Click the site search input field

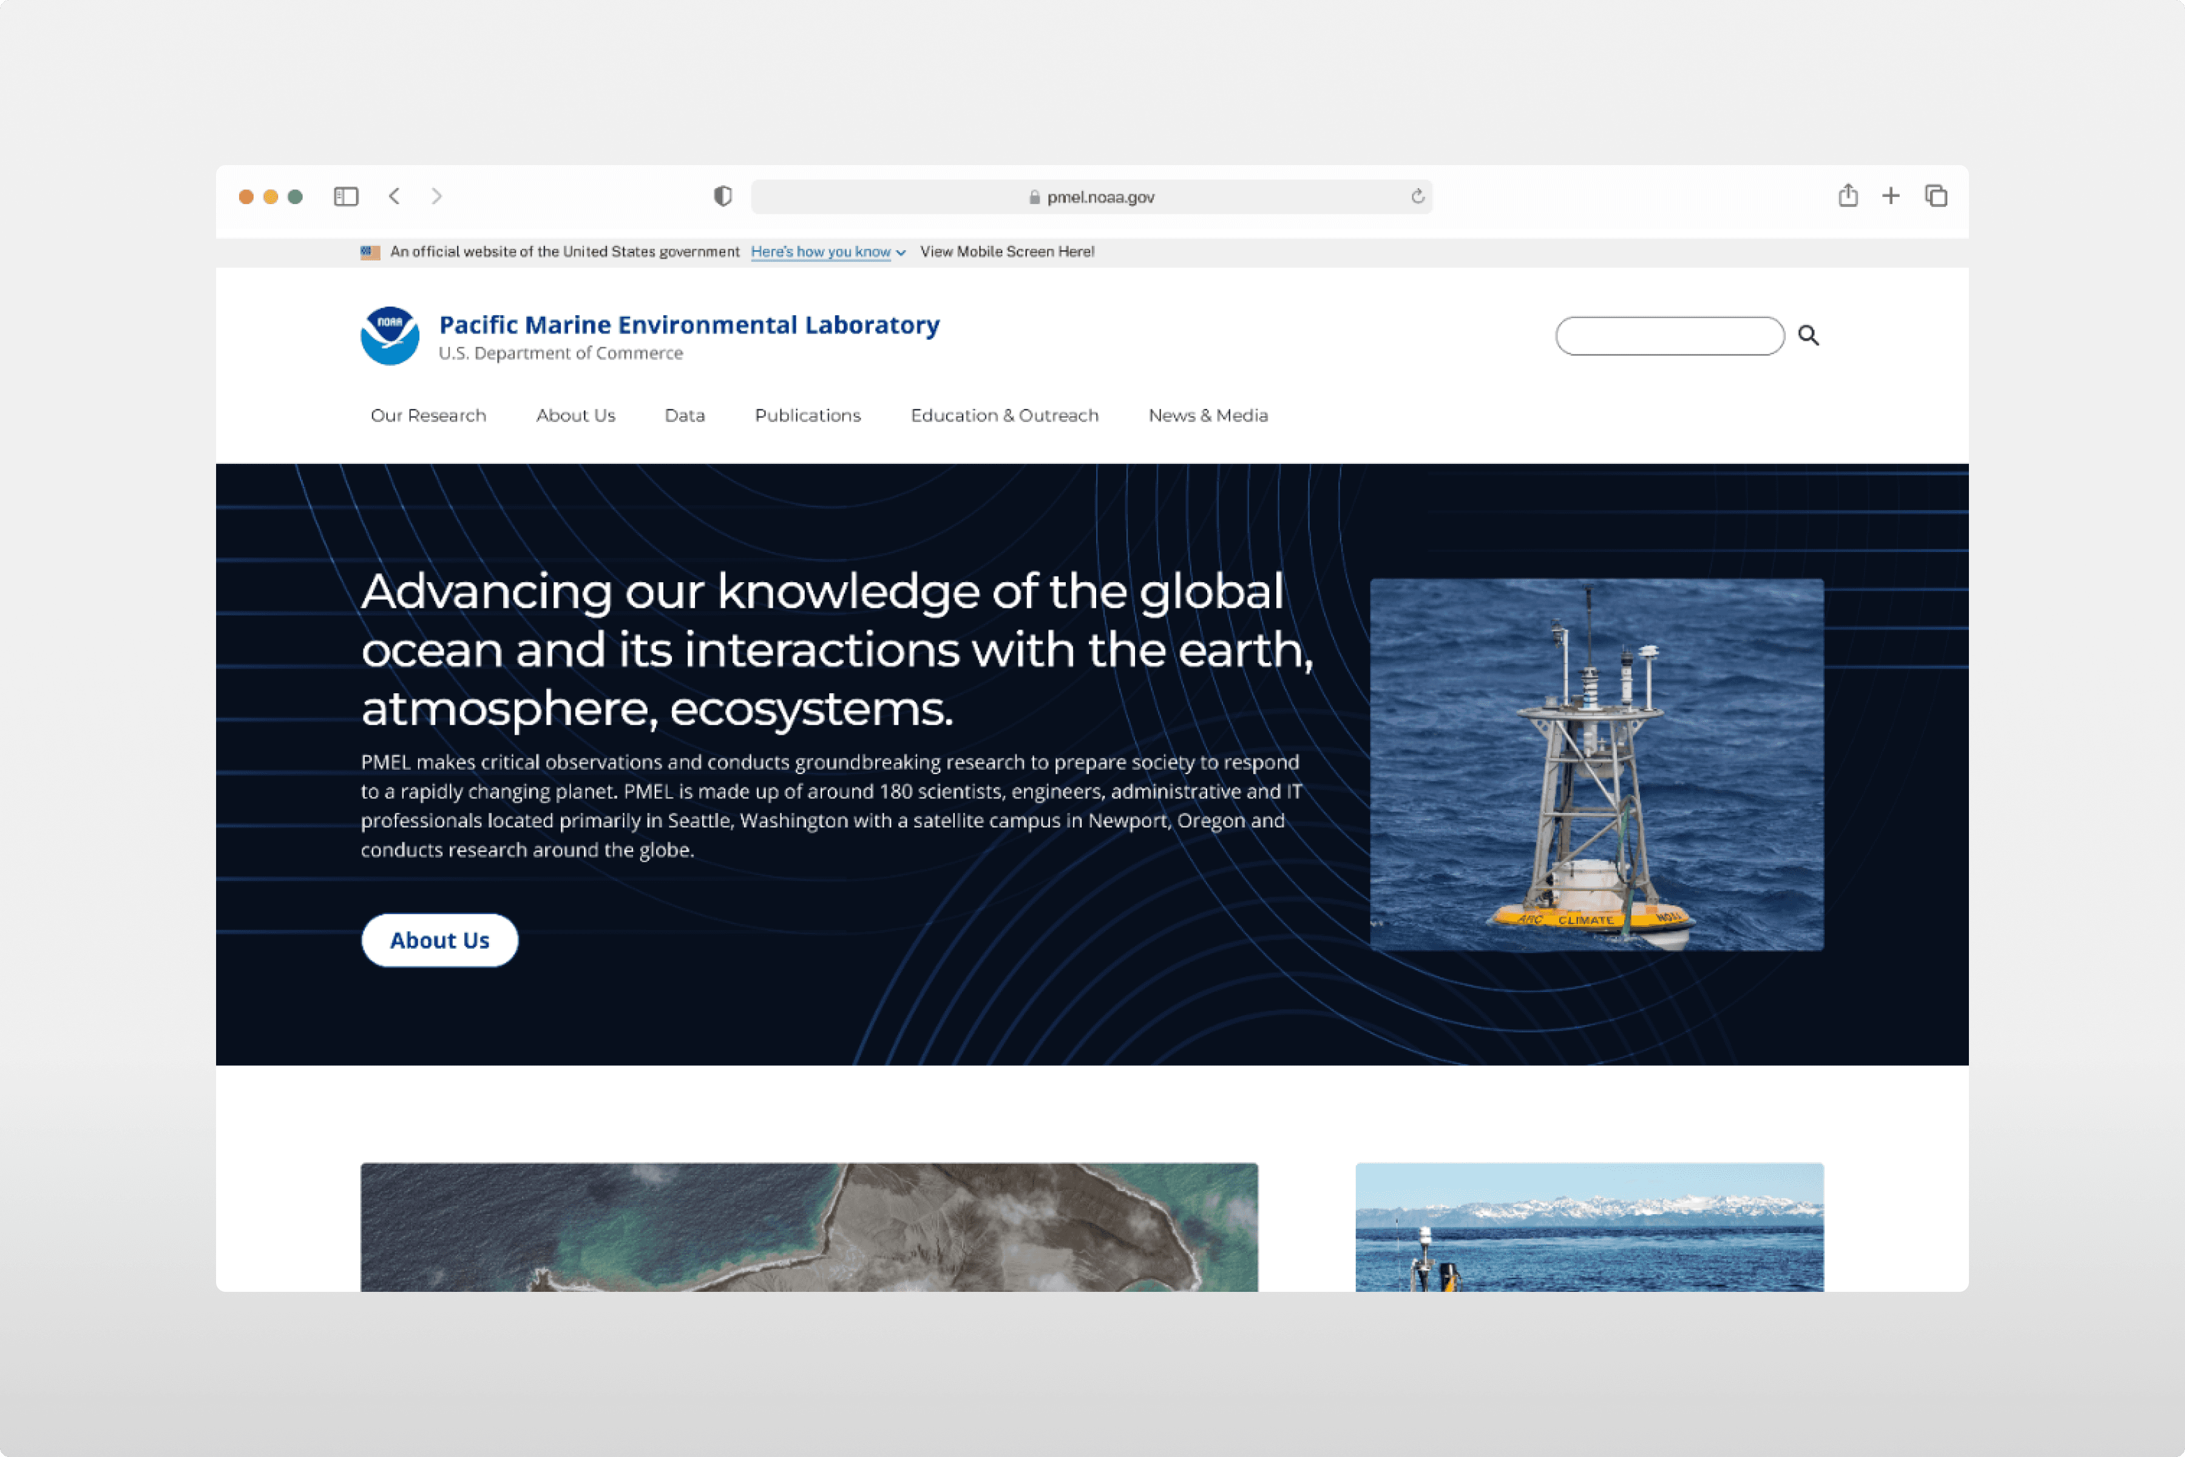click(1670, 336)
